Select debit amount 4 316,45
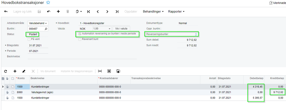Image resolution: width=286 pixels, height=110 pixels. tap(254, 87)
